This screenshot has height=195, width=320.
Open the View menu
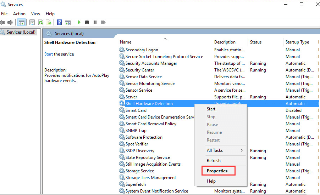35,14
